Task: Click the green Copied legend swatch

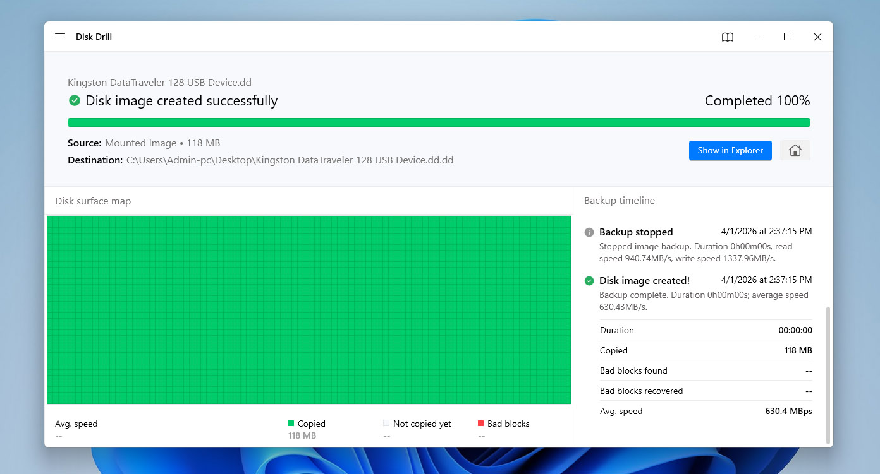Action: click(x=291, y=424)
